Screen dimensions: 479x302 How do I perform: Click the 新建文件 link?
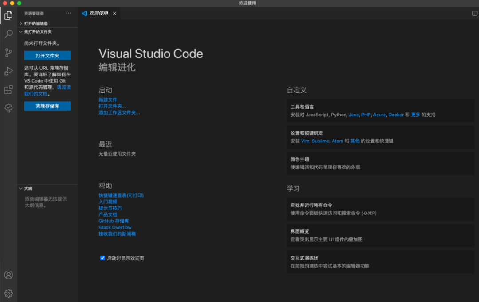(108, 100)
